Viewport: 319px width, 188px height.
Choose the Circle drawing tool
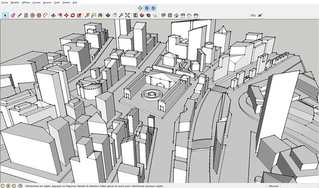[x=32, y=15]
